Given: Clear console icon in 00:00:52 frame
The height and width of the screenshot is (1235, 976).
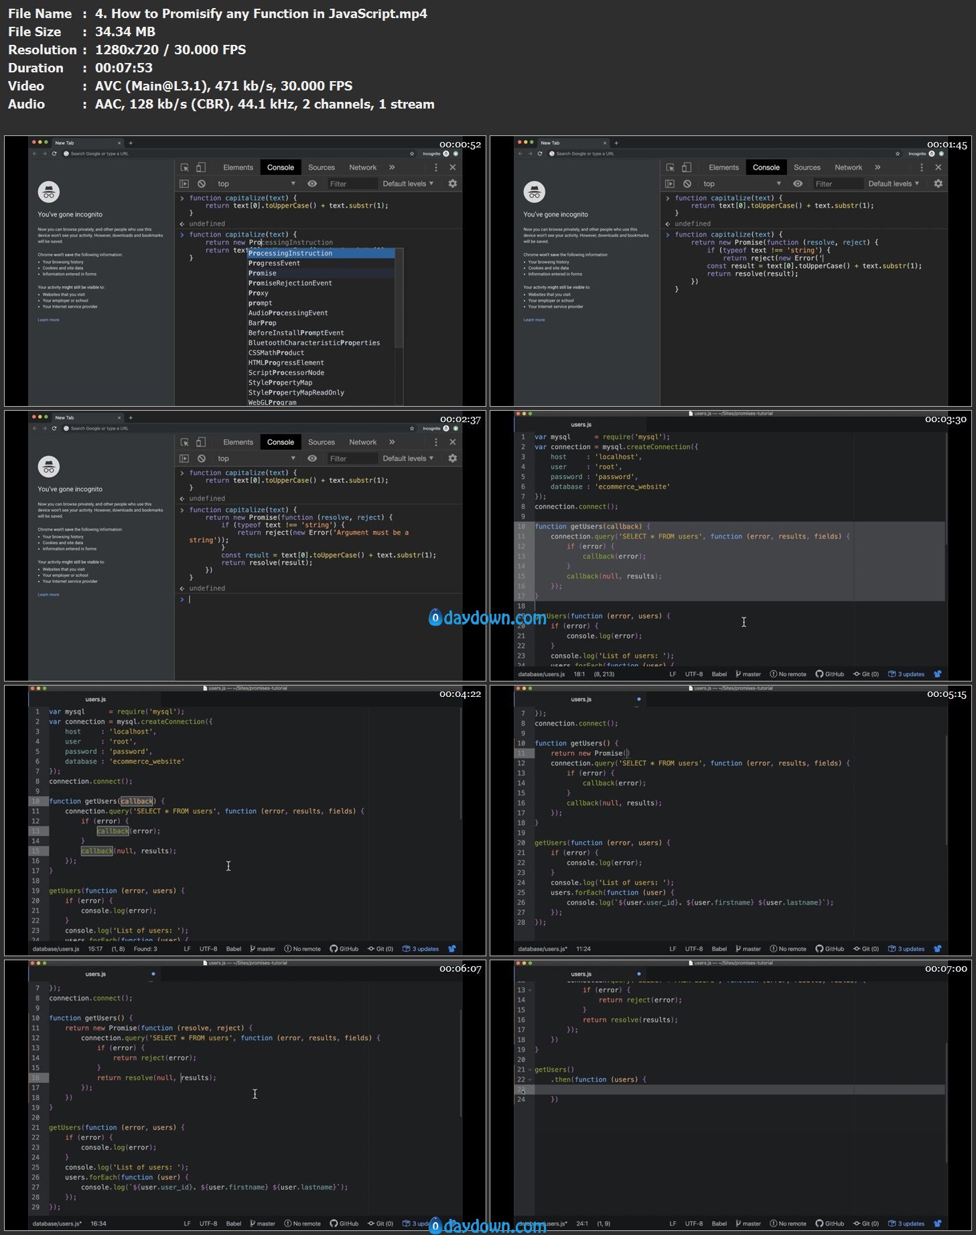Looking at the screenshot, I should pyautogui.click(x=202, y=184).
